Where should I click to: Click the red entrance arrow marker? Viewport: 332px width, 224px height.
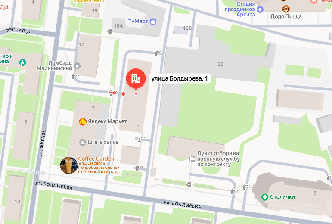[x=113, y=93]
